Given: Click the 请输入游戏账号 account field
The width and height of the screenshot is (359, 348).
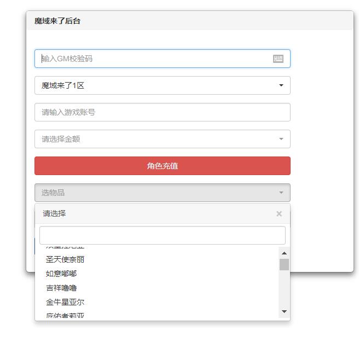Looking at the screenshot, I should [162, 112].
